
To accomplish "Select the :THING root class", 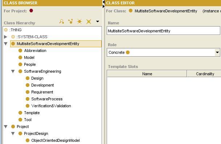I will pos(16,30).
